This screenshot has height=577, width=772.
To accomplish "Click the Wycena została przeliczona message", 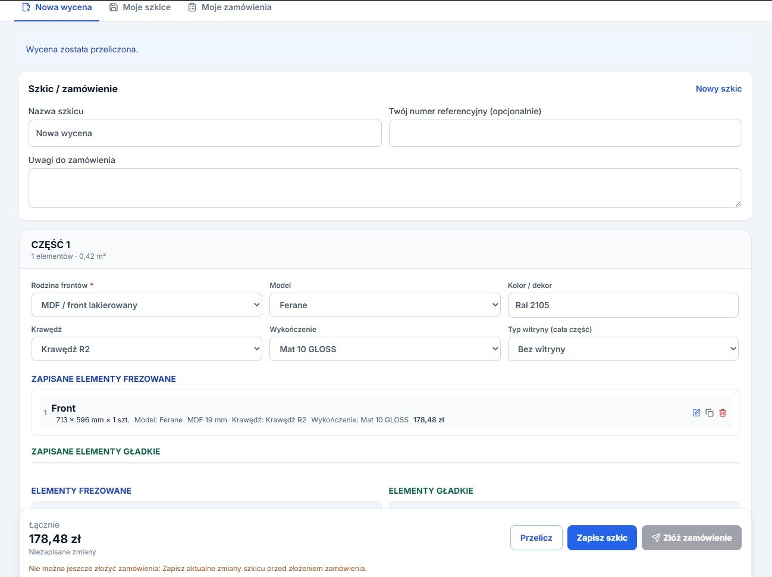I will tap(82, 49).
